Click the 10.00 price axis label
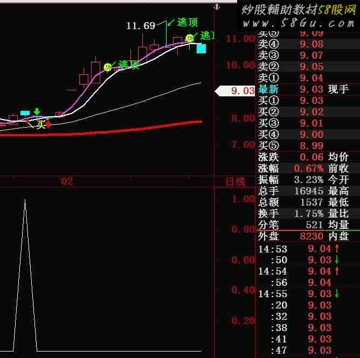The image size is (360, 358). [x=240, y=65]
